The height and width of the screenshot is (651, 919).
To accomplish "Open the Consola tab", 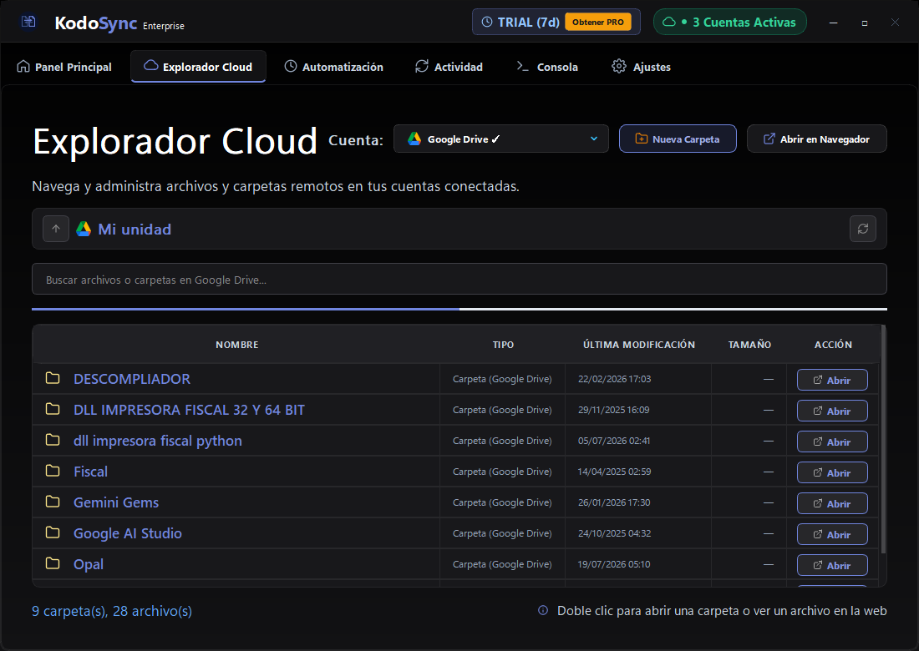I will point(547,67).
